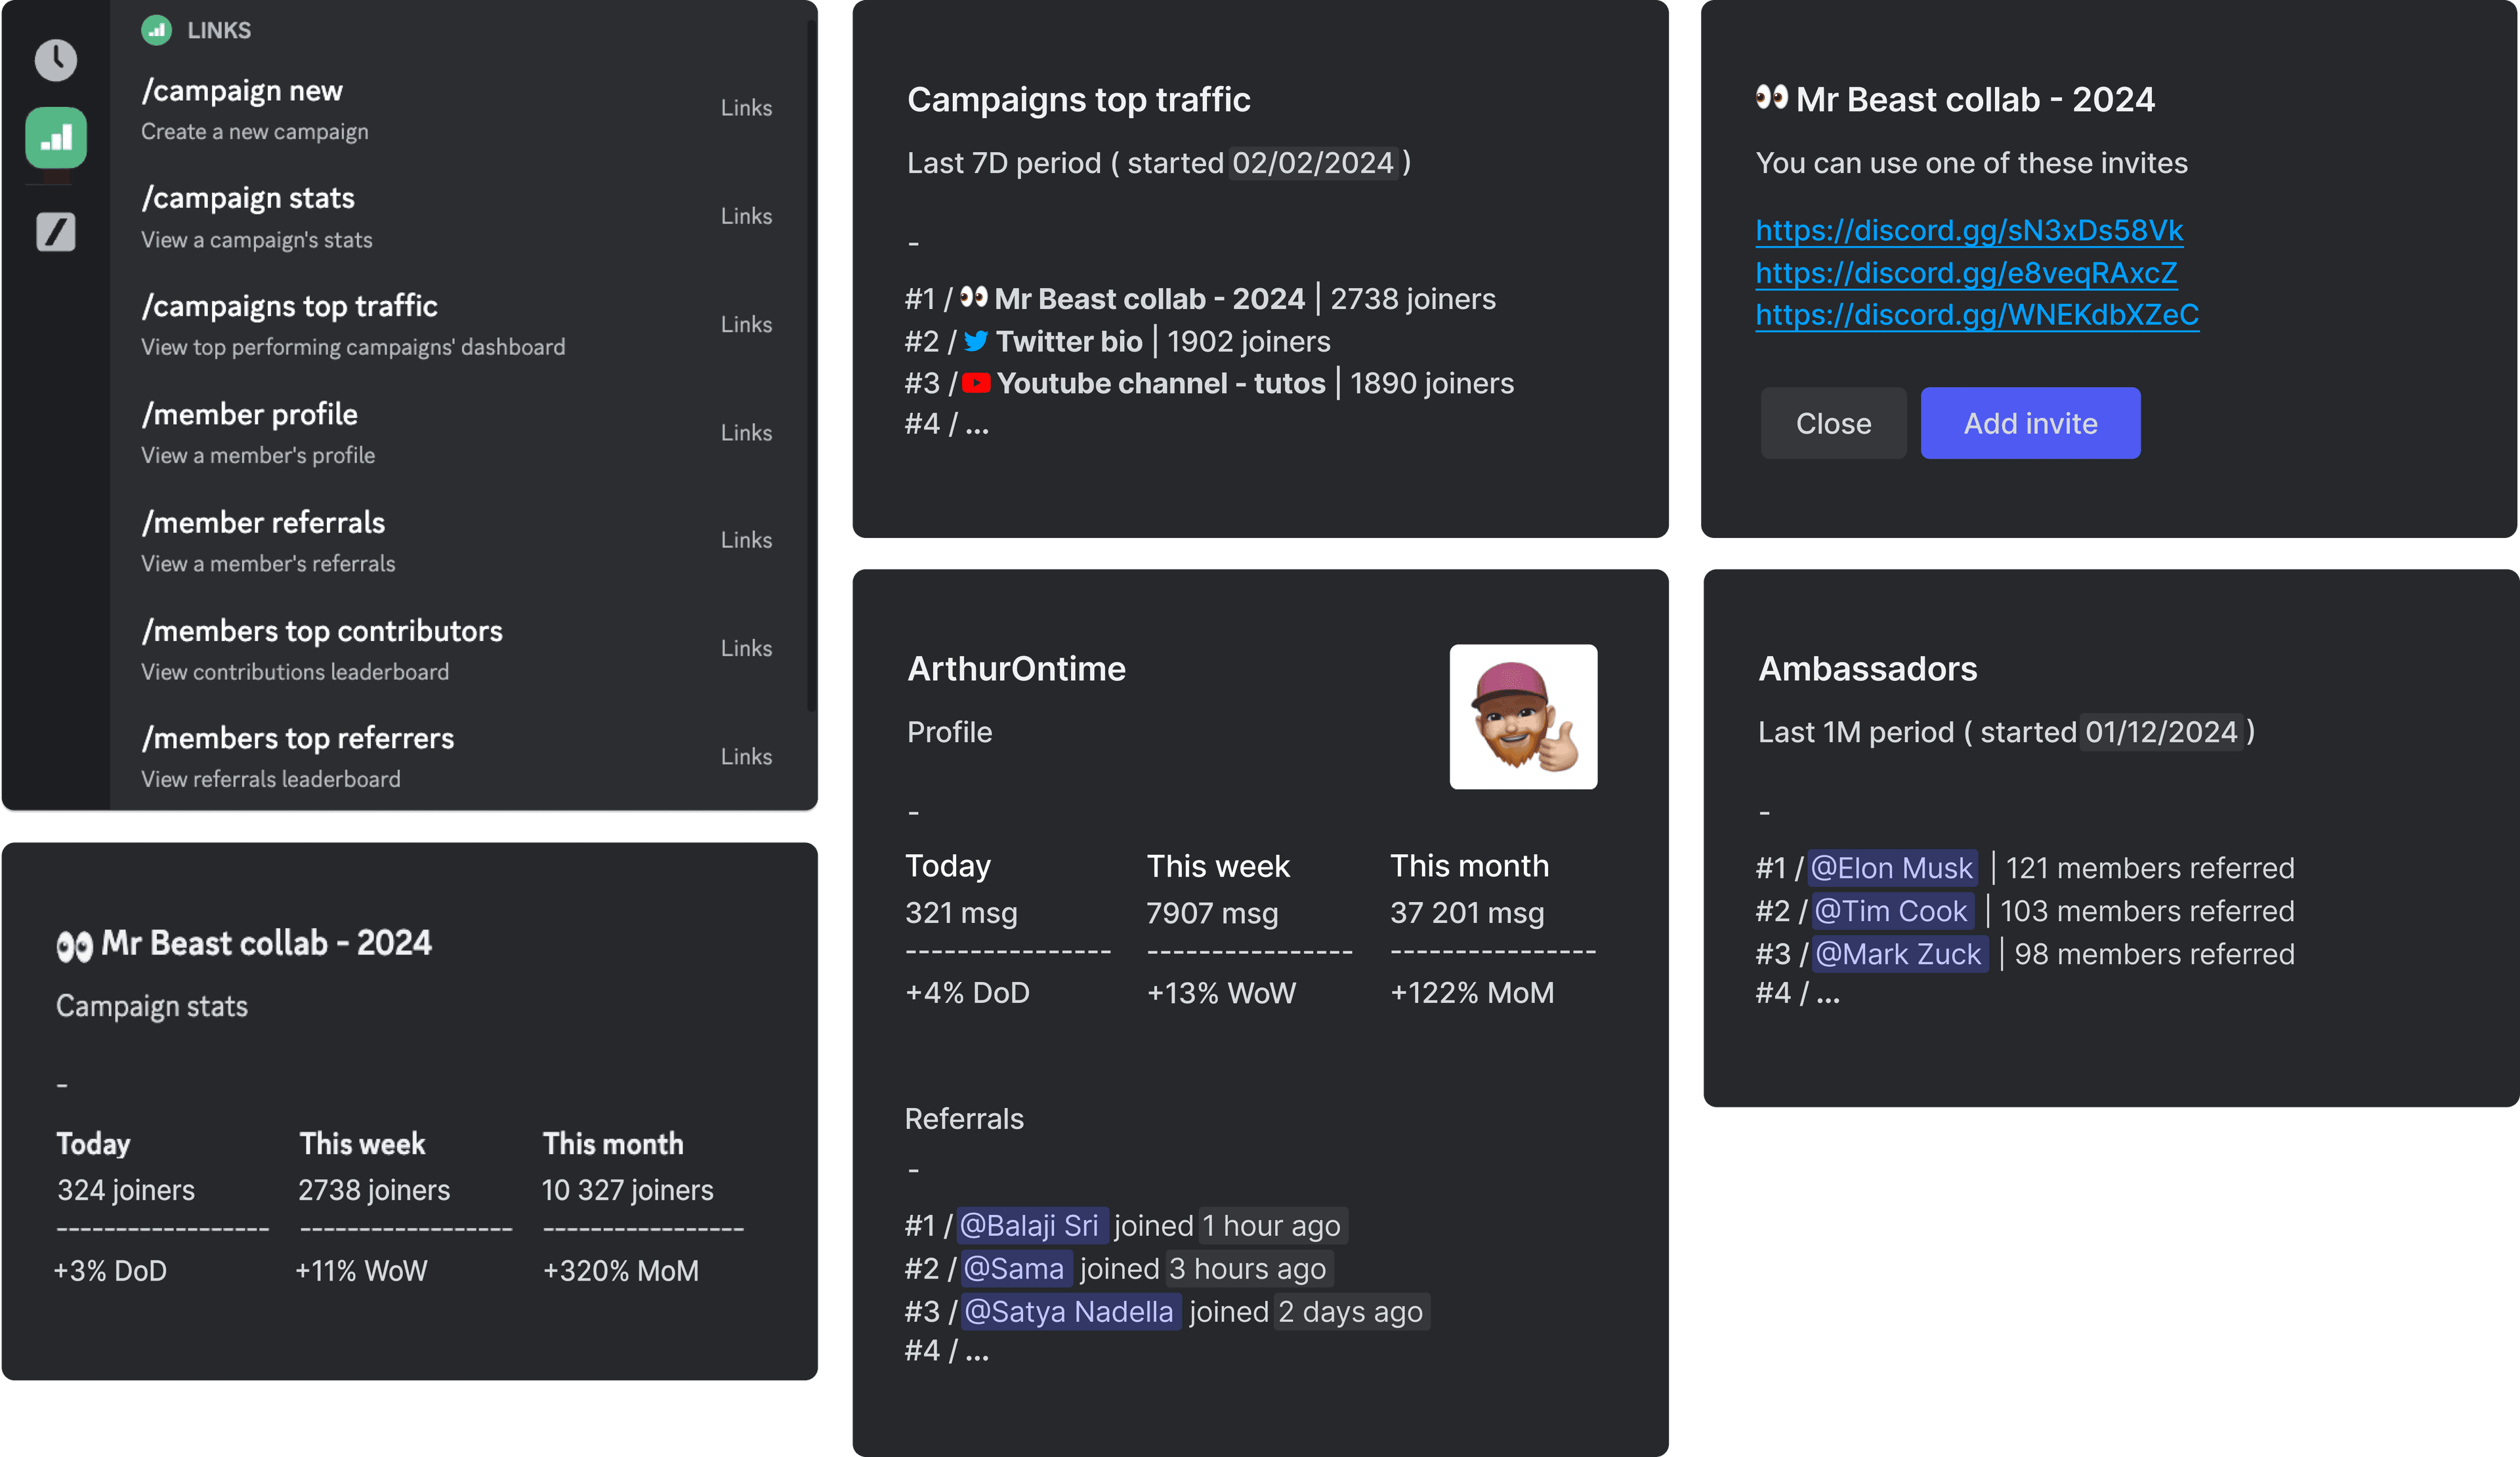This screenshot has height=1457, width=2520.
Task: Select the green Links bot sidebar icon
Action: coord(56,137)
